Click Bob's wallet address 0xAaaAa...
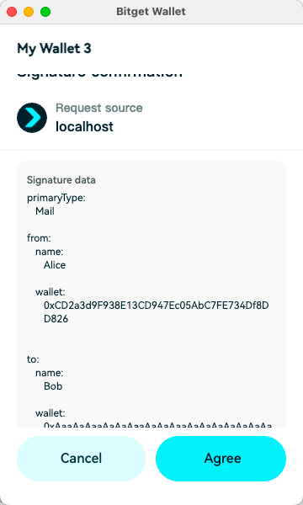 [x=157, y=425]
